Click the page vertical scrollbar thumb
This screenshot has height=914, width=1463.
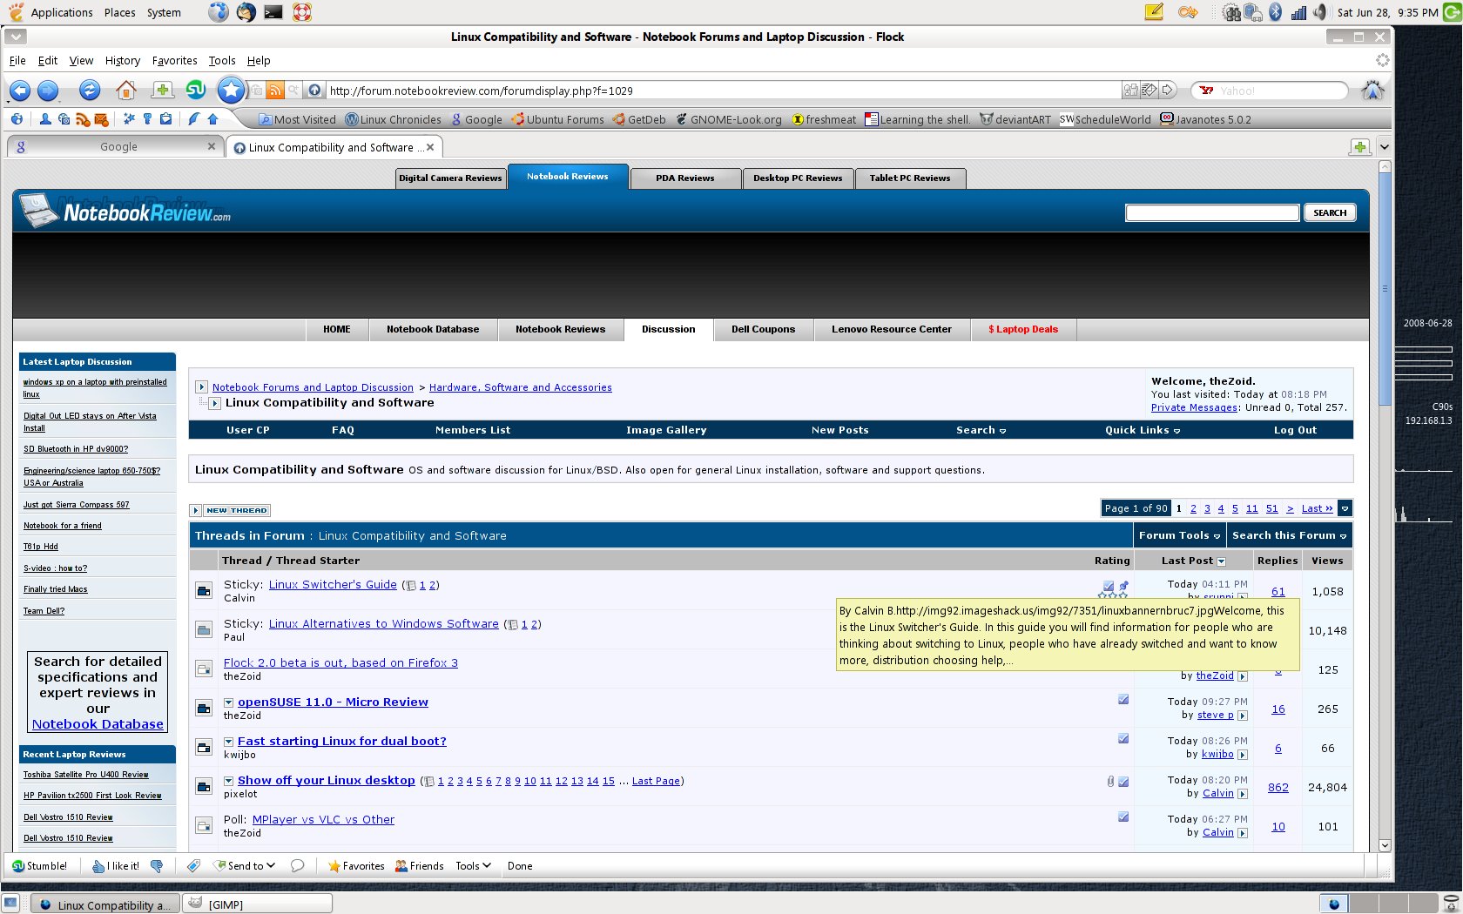pos(1385,288)
